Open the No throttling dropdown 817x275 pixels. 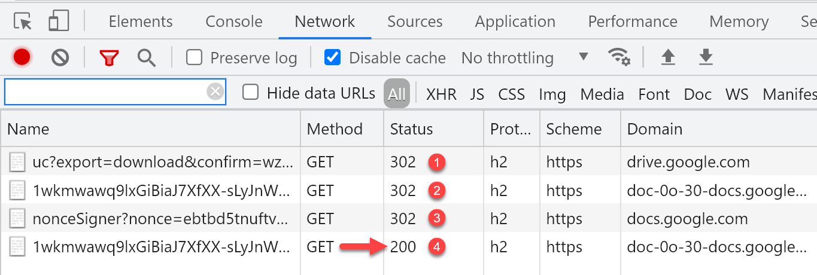tap(525, 58)
